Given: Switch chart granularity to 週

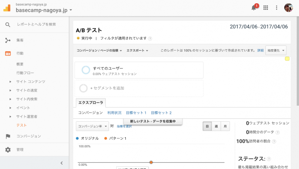Looking at the screenshot, I should 216,126.
